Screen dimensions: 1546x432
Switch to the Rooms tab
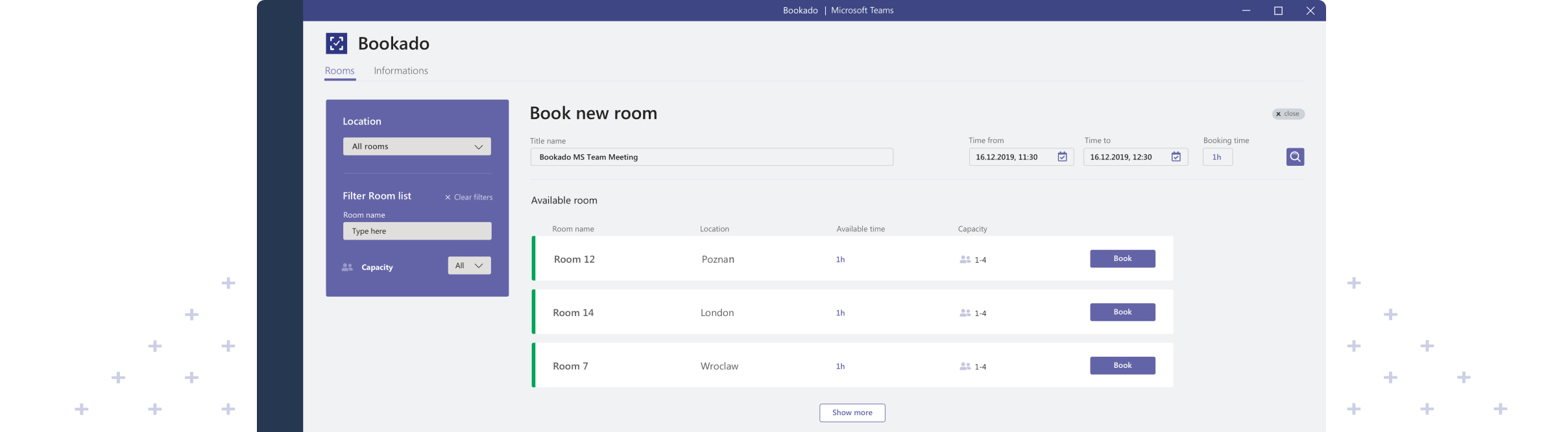click(340, 71)
